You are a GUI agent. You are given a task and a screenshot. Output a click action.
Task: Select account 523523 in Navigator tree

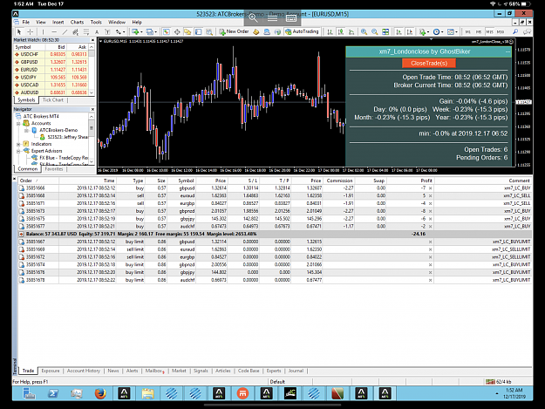pyautogui.click(x=65, y=137)
